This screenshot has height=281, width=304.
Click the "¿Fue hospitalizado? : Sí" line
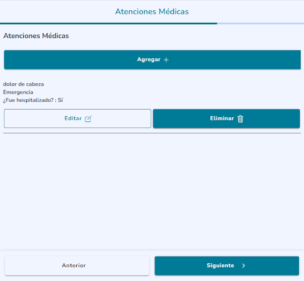point(33,100)
